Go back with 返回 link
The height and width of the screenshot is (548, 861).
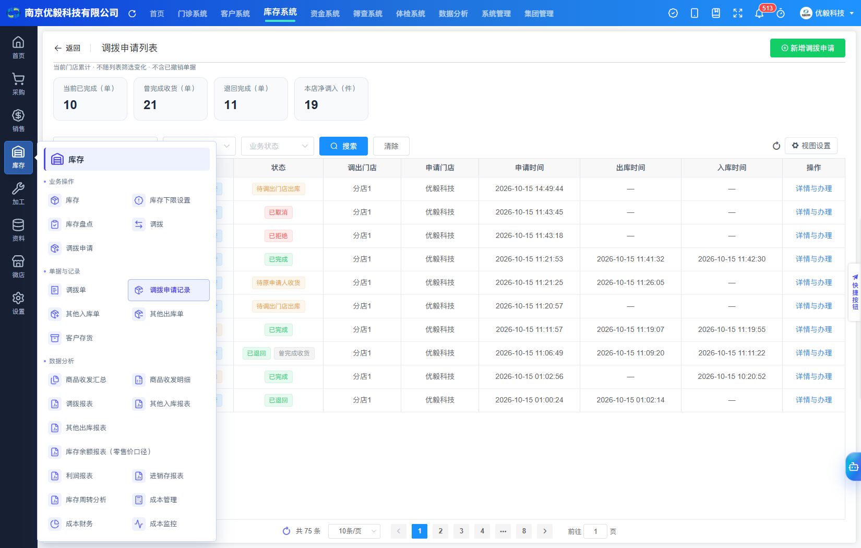pos(67,48)
